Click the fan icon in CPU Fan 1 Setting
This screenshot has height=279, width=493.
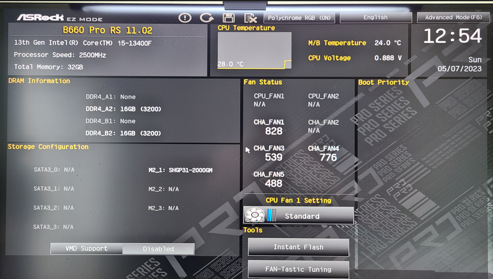(255, 215)
